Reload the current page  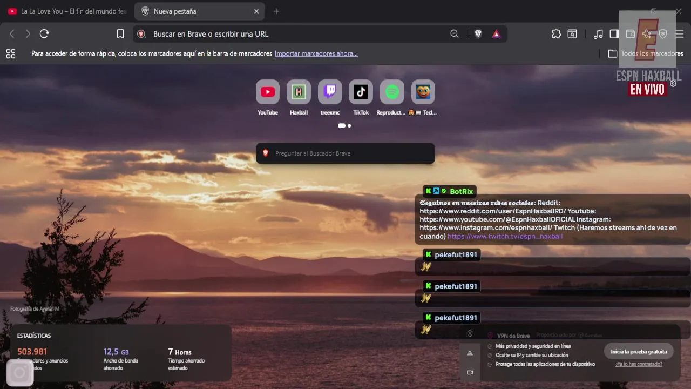(44, 34)
